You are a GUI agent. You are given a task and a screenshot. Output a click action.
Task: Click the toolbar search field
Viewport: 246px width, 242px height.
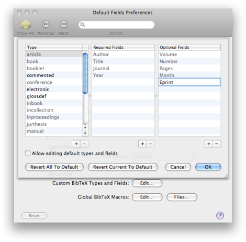[117, 25]
